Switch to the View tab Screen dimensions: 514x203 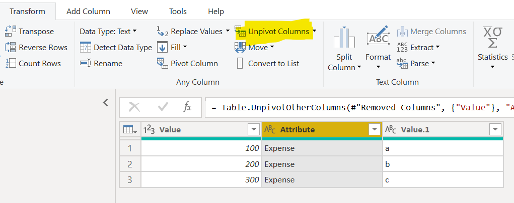(139, 12)
